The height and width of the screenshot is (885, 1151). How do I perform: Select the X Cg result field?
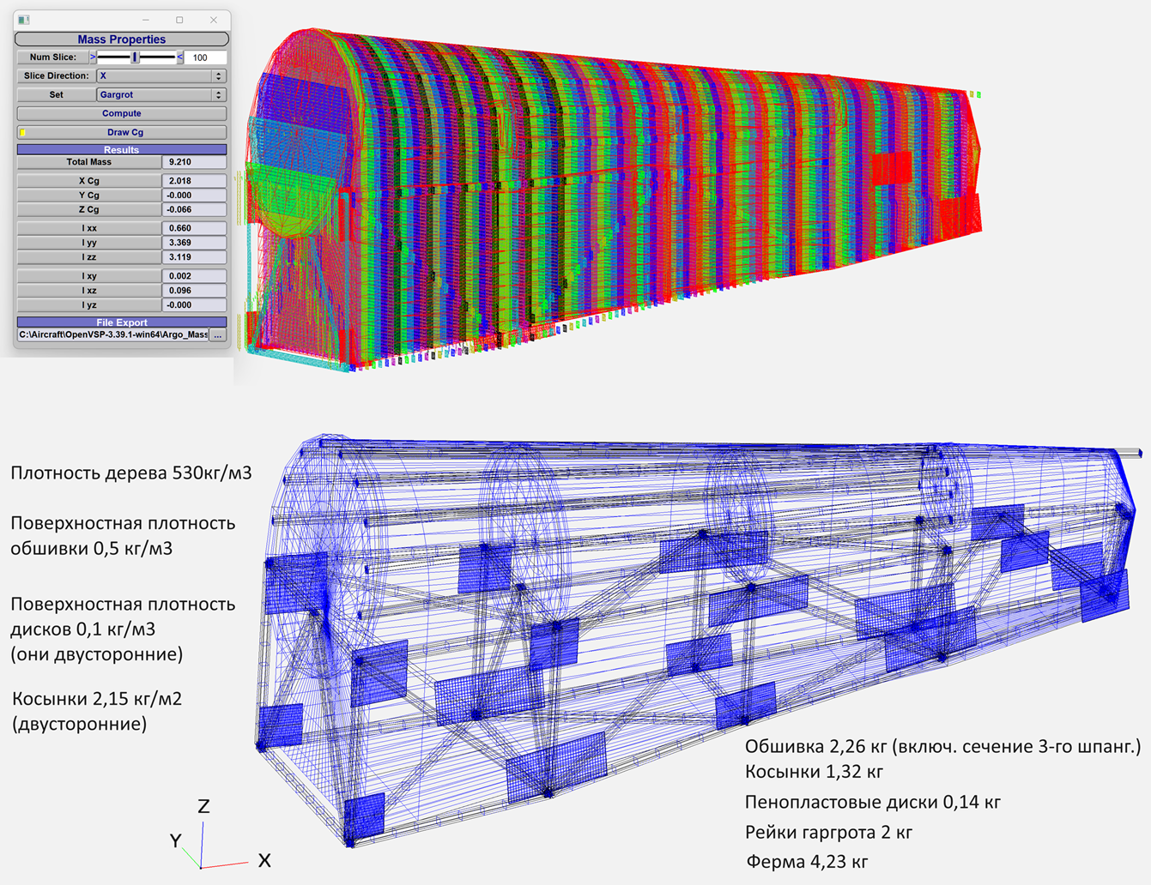[194, 181]
